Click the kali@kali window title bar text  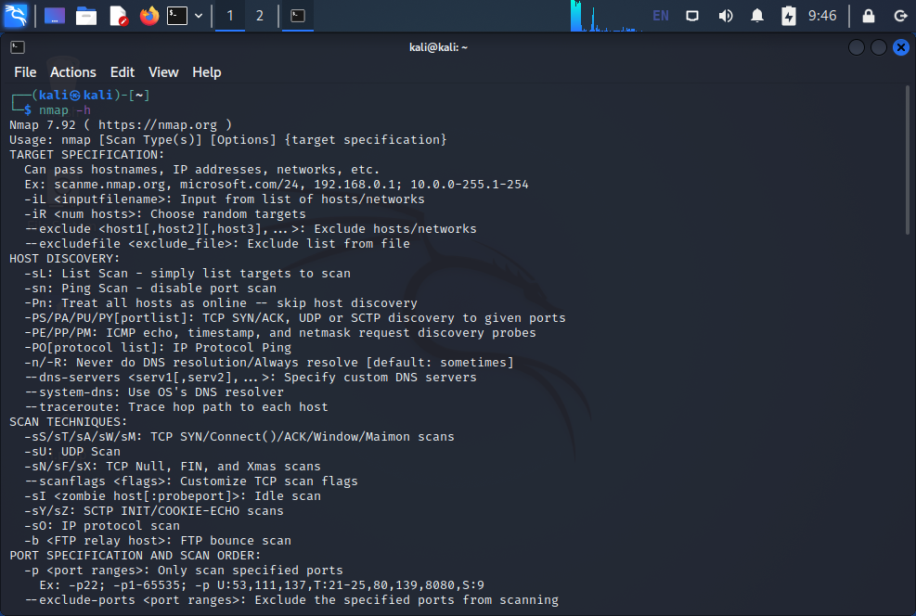click(438, 47)
